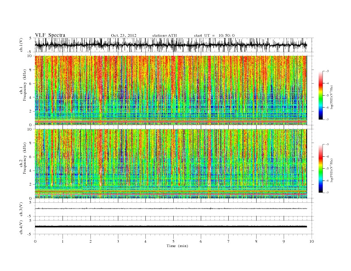
Task: Click the top "ch.1(V)" waveform axis label
Action: click(21, 45)
